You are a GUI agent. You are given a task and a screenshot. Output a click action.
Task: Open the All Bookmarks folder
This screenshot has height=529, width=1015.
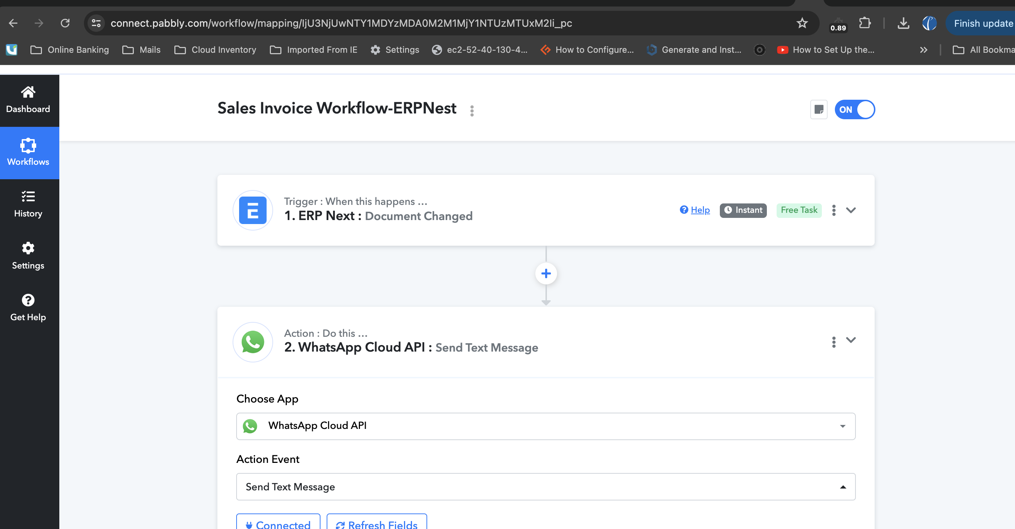point(984,50)
